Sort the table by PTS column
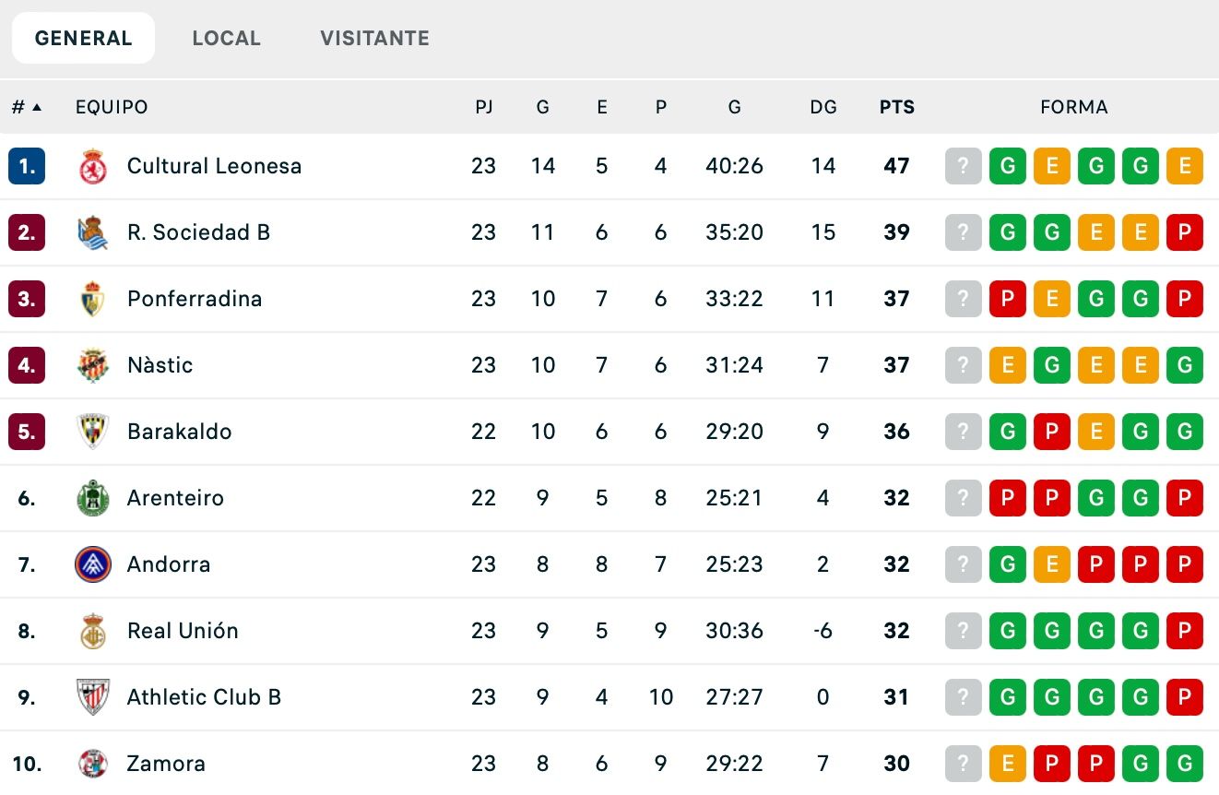Viewport: 1219px width, 795px height. click(895, 107)
